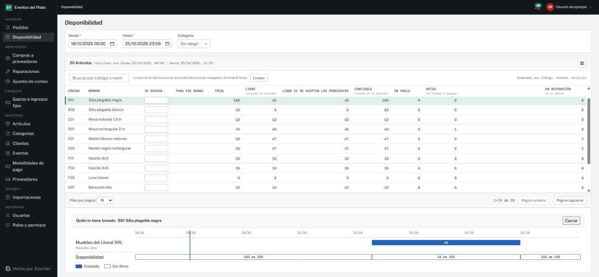Image resolution: width=599 pixels, height=277 pixels.
Task: Click the 40 de 100 availability segment
Action: [x=446, y=257]
